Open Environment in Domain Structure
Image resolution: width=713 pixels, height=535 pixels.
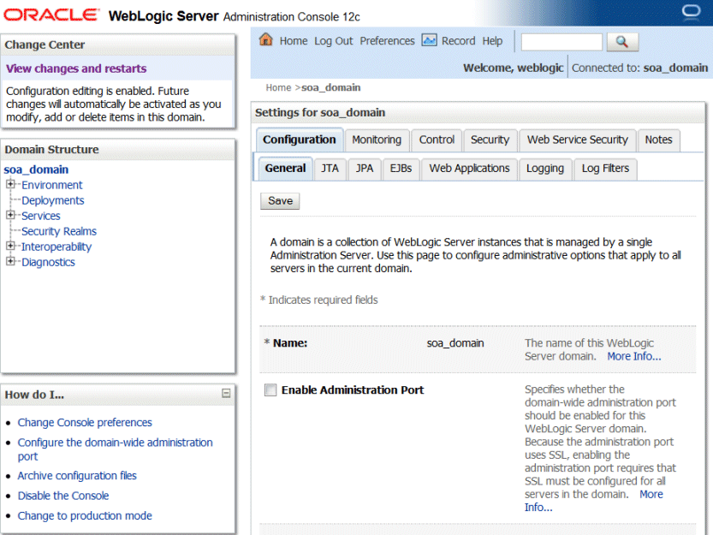click(x=52, y=185)
